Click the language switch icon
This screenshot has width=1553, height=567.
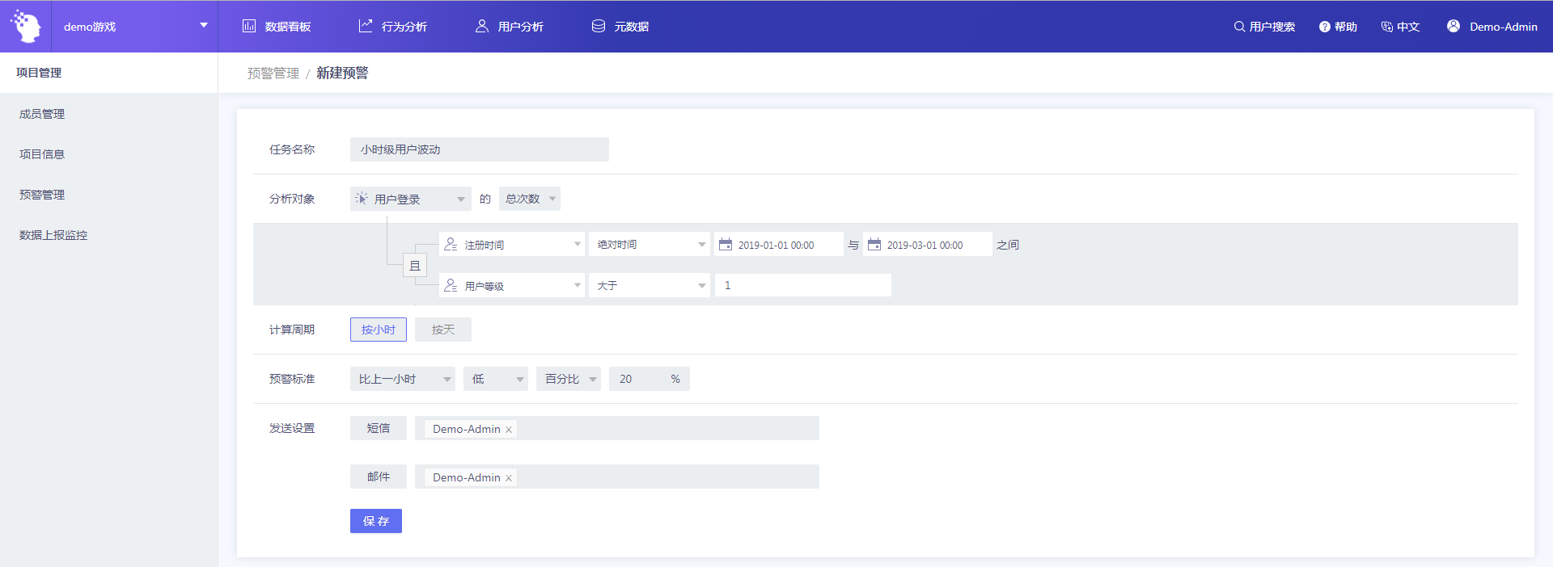pyautogui.click(x=1386, y=27)
